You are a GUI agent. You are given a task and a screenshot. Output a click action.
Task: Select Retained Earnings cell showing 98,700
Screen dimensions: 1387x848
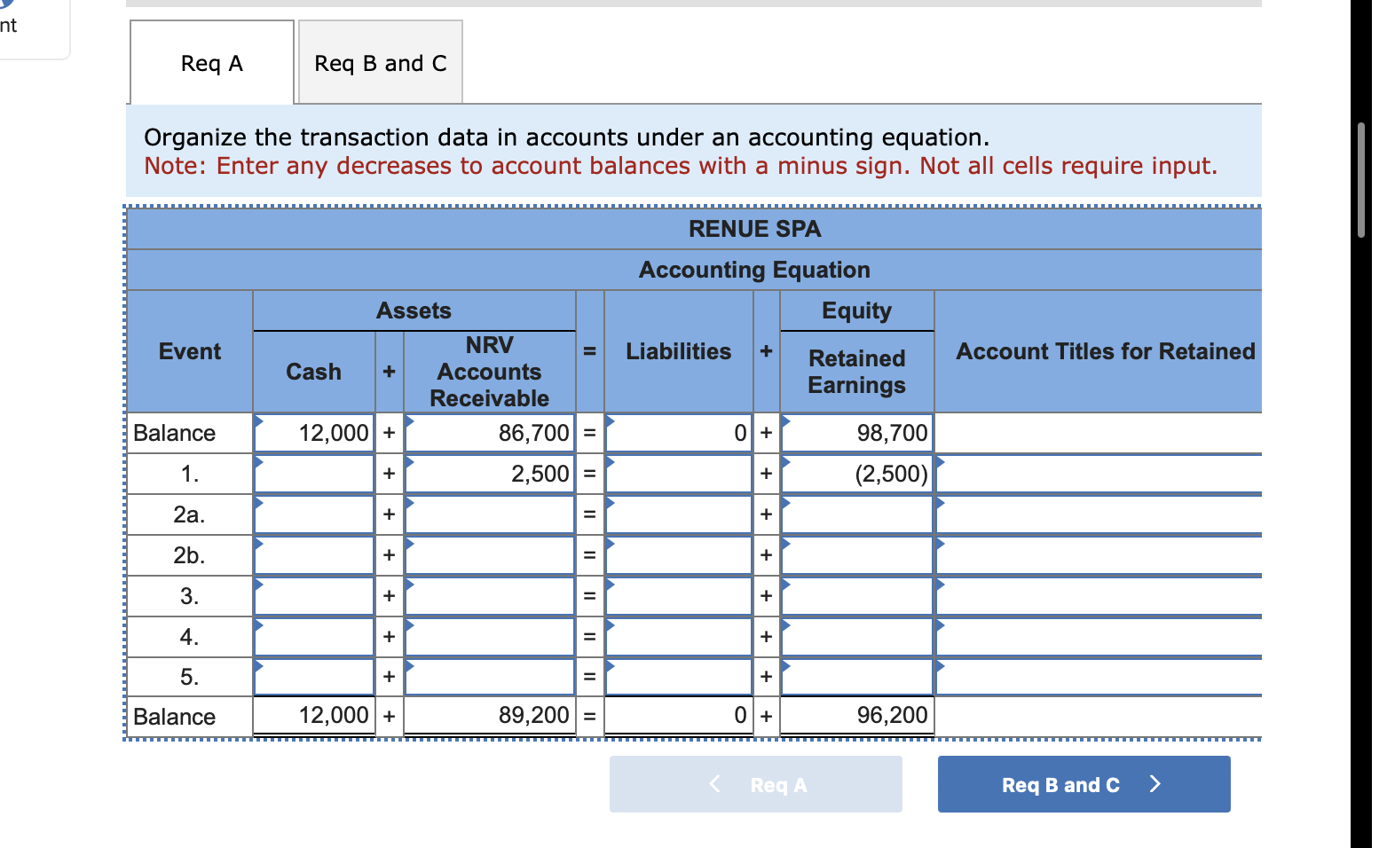coord(857,433)
